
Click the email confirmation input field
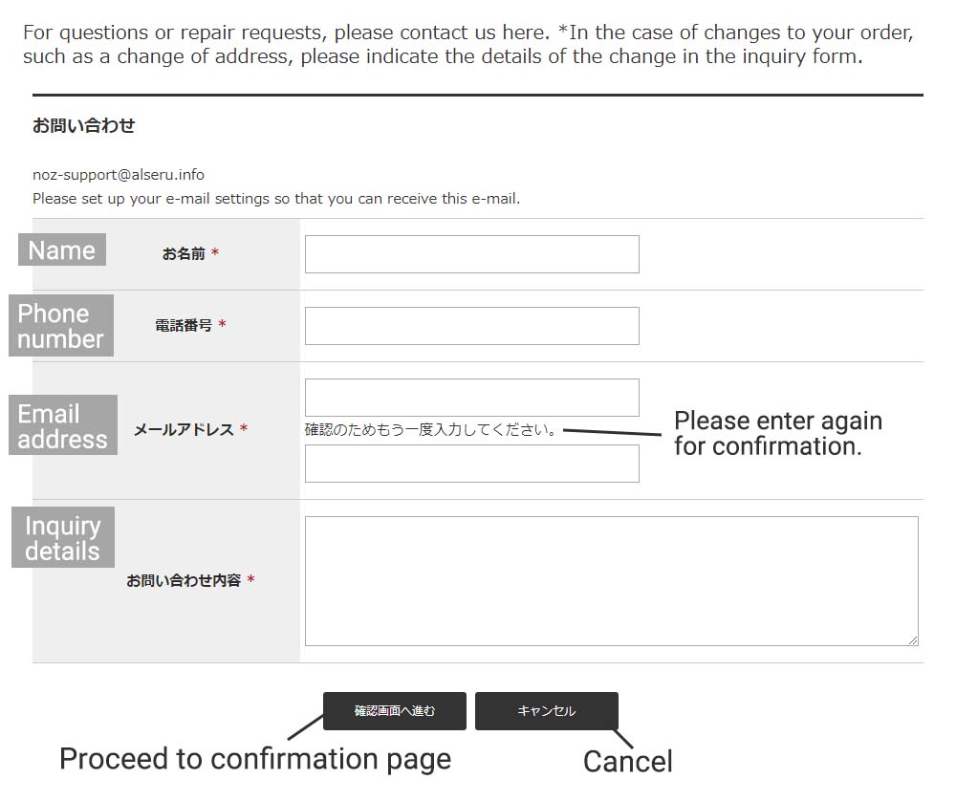(x=472, y=464)
